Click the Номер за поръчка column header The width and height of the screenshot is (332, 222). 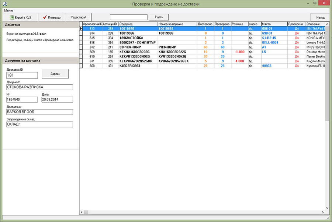coord(177,24)
